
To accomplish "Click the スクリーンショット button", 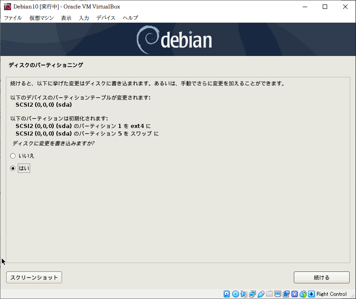I will coord(34,277).
